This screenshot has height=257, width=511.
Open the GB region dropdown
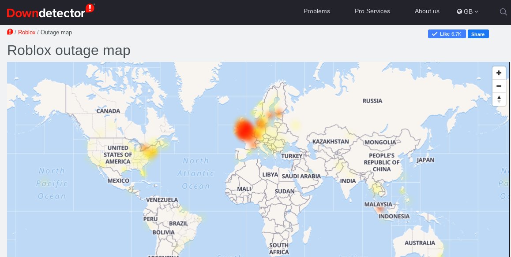click(x=467, y=12)
